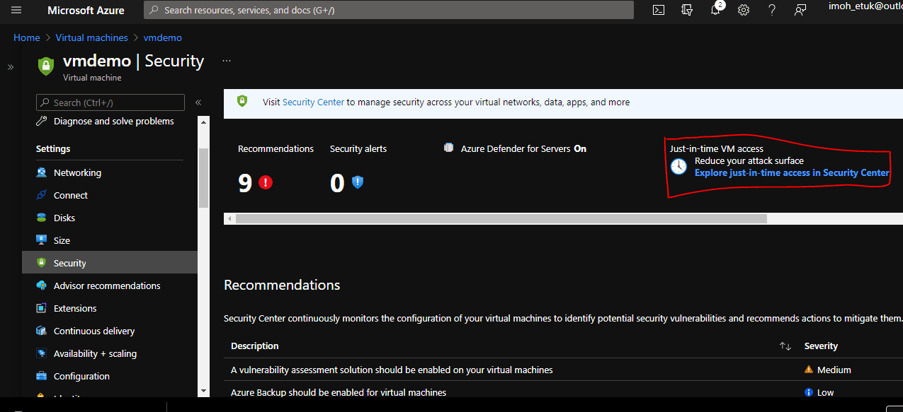Viewport: 903px width, 412px height.
Task: Click the Microsoft Azure logo text
Action: [86, 11]
